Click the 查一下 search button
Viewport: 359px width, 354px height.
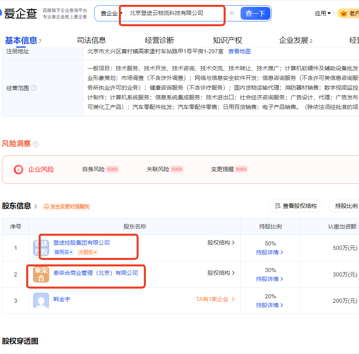(255, 13)
